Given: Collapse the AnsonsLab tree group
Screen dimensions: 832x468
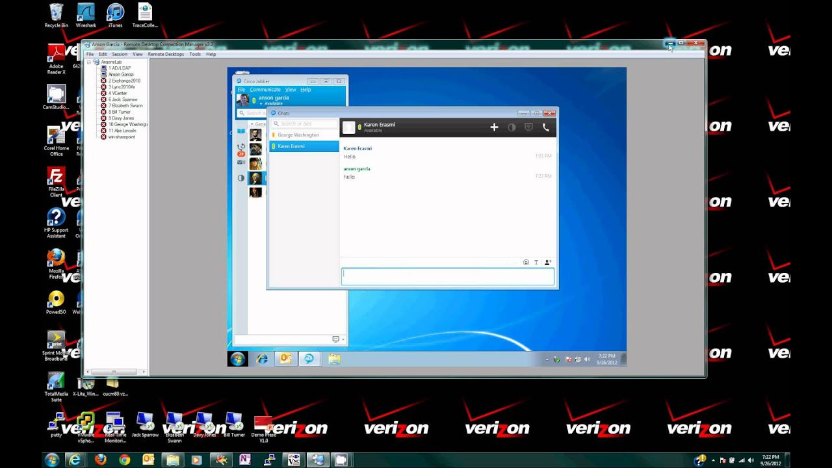Looking at the screenshot, I should (x=90, y=62).
